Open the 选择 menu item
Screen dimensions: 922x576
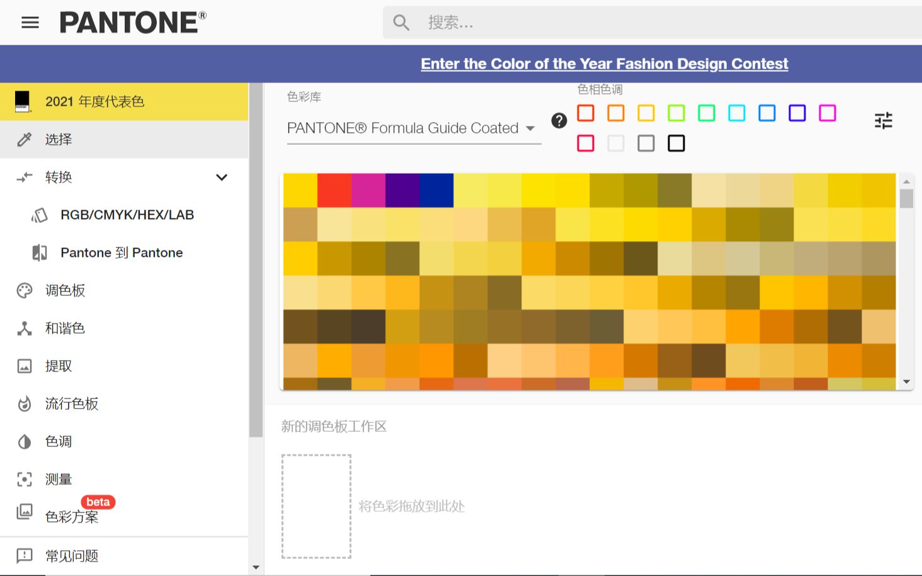(124, 139)
